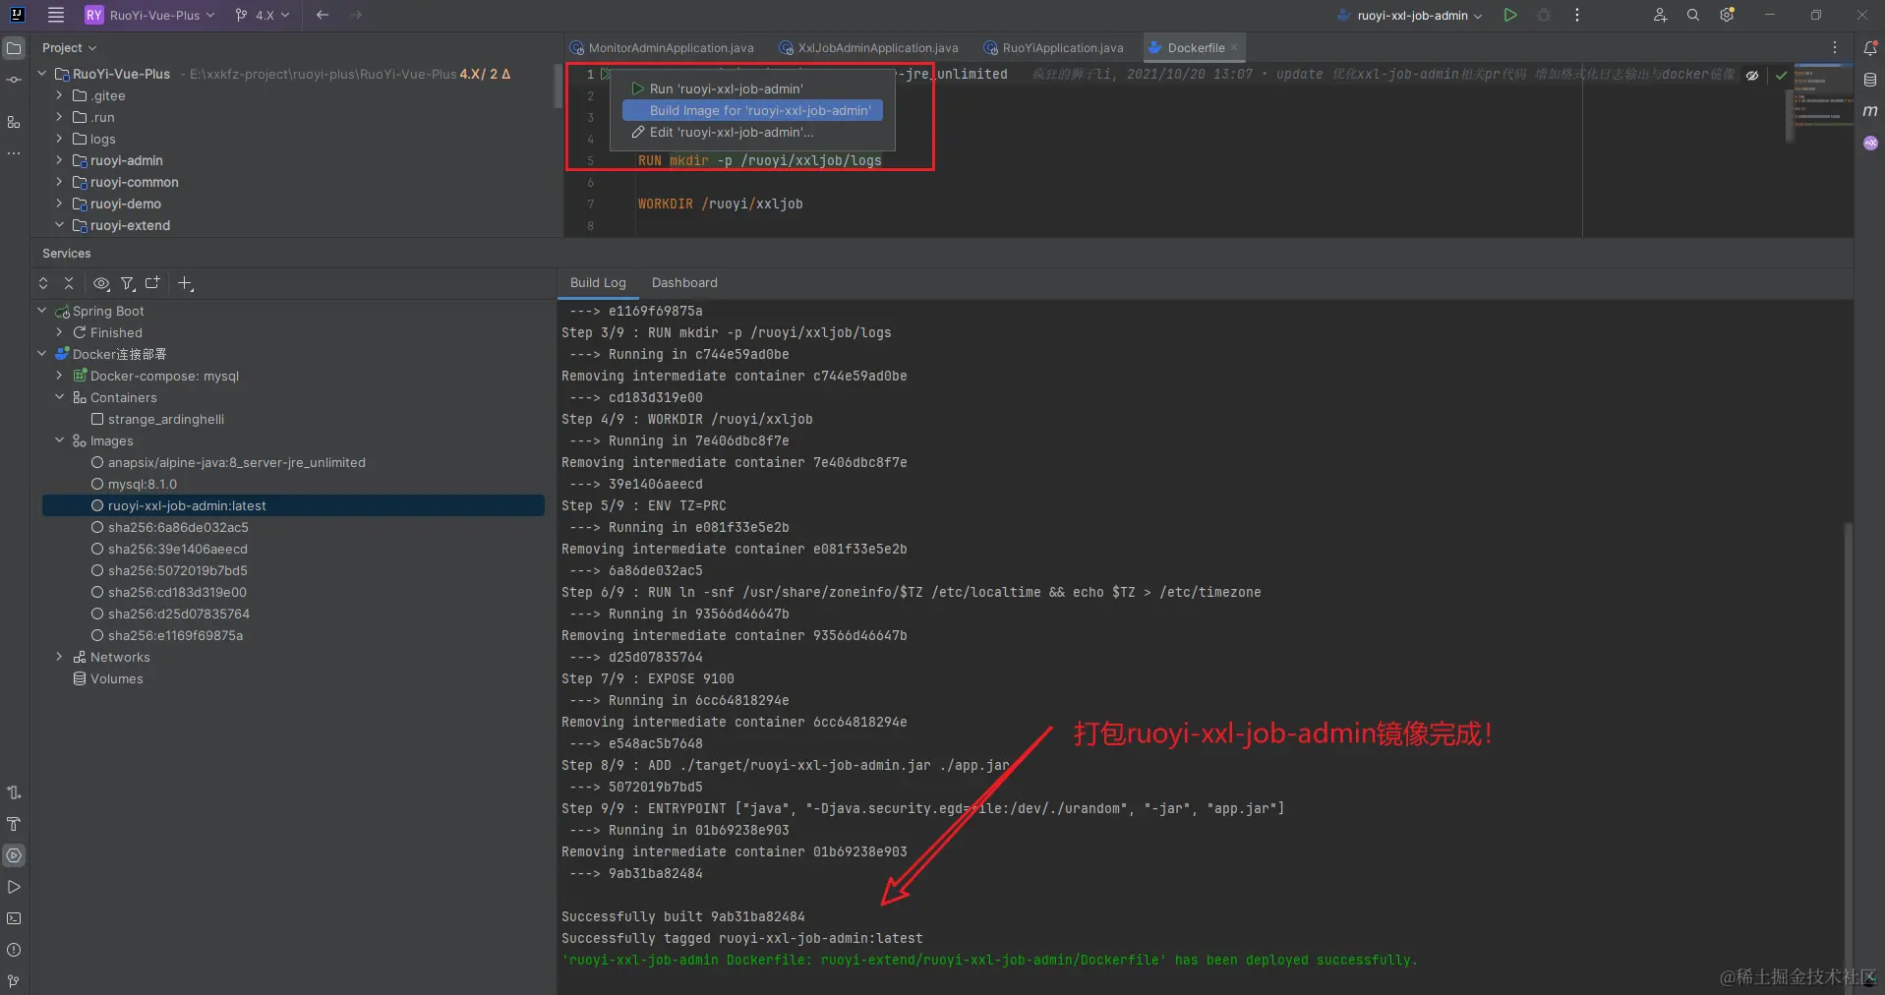The image size is (1885, 995).
Task: Toggle Services view options eye icon
Action: pos(101,283)
